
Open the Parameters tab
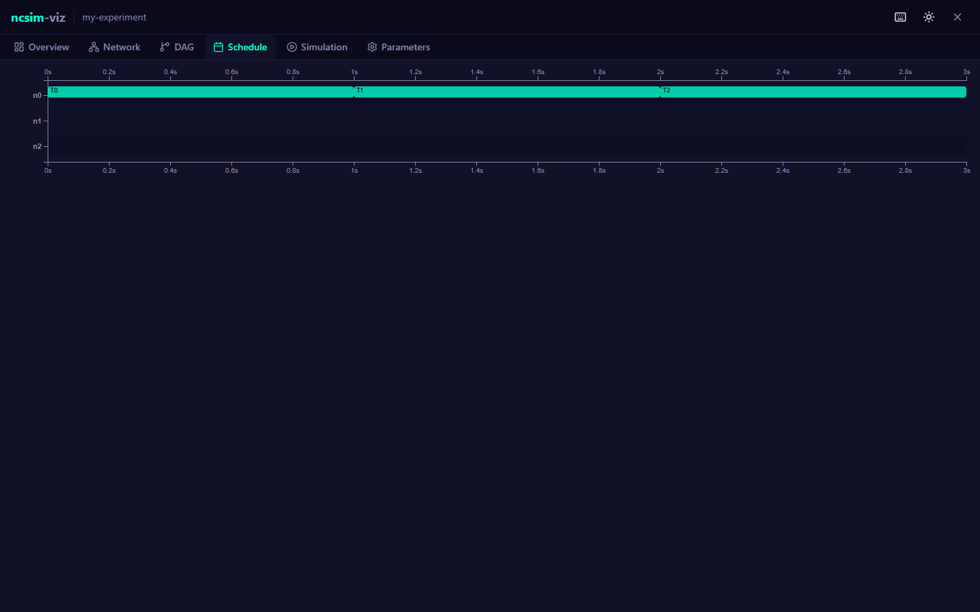(x=399, y=47)
